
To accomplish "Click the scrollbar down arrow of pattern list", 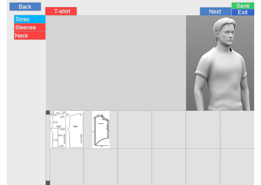I will (x=48, y=183).
